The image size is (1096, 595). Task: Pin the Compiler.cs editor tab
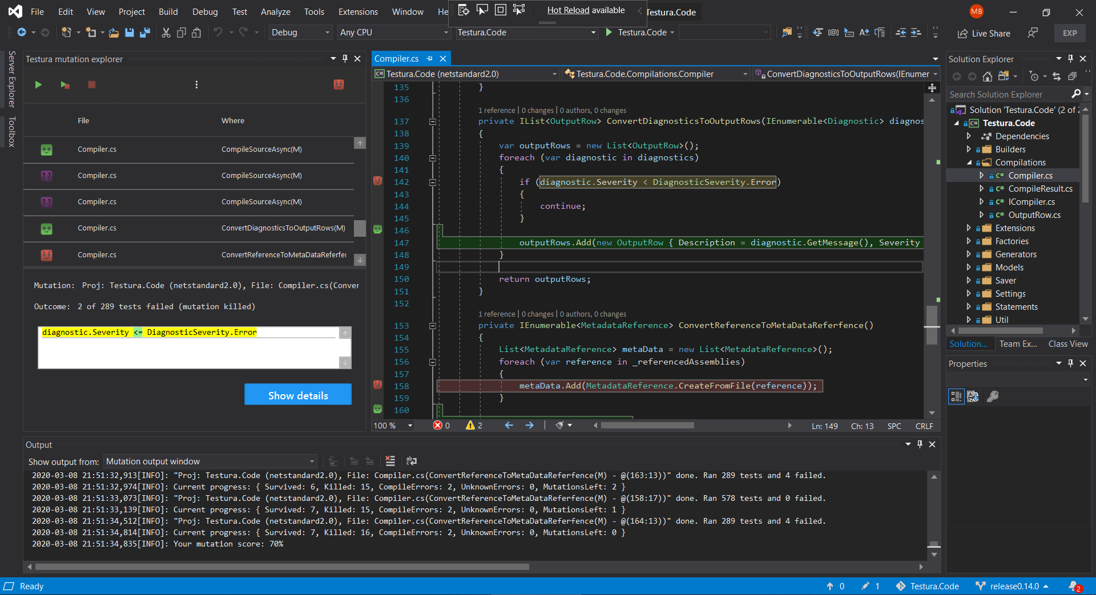tap(430, 59)
